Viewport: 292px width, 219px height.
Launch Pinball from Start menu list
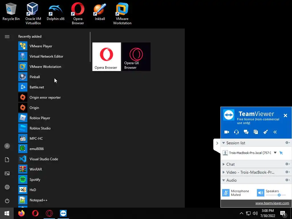[53, 77]
